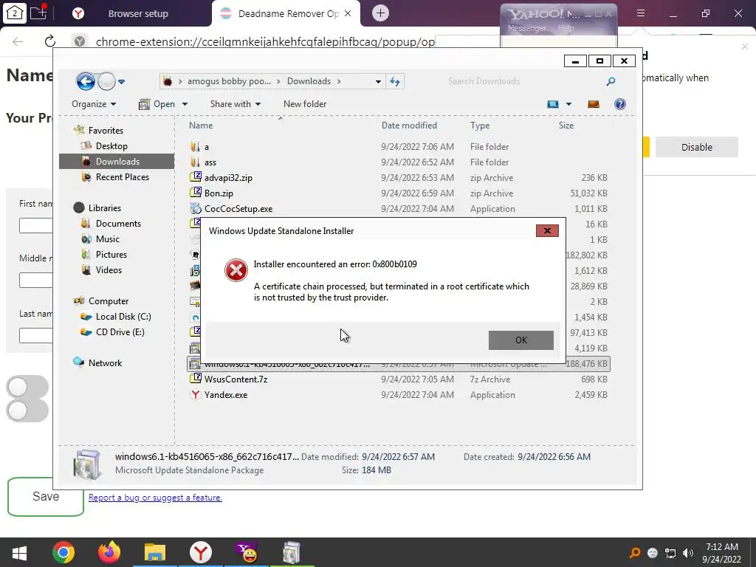This screenshot has height=567, width=756.
Task: Click the Open toolbar button
Action: pos(157,104)
